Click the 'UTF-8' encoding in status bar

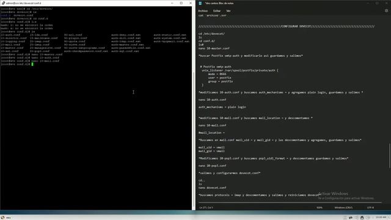(x=370, y=208)
